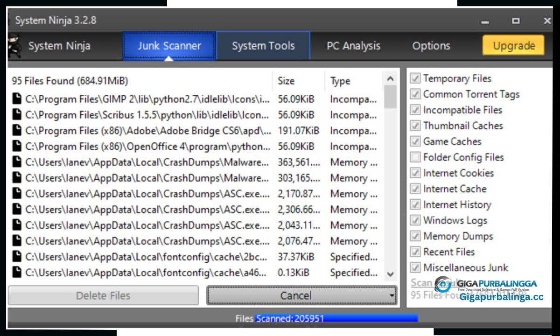The width and height of the screenshot is (560, 336).
Task: Click the 0.13KiB size value
Action: click(x=294, y=273)
